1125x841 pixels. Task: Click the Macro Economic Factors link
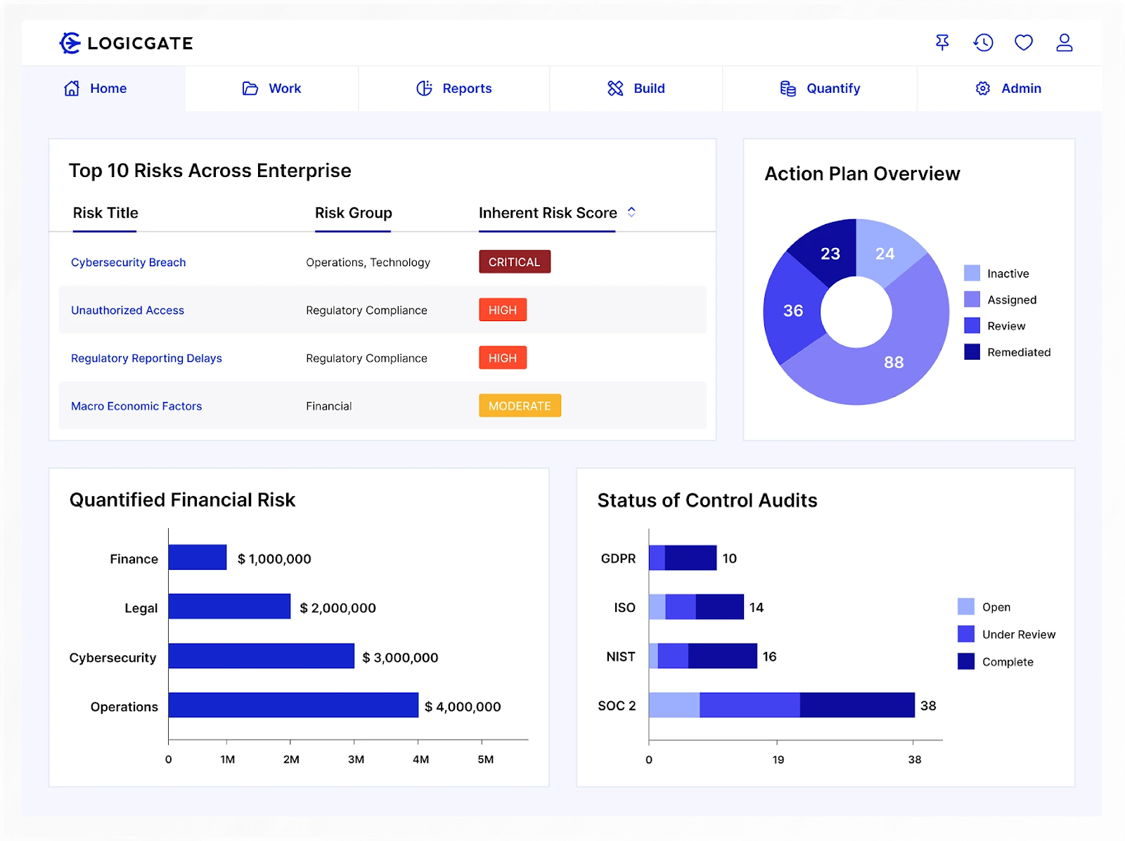(x=136, y=405)
